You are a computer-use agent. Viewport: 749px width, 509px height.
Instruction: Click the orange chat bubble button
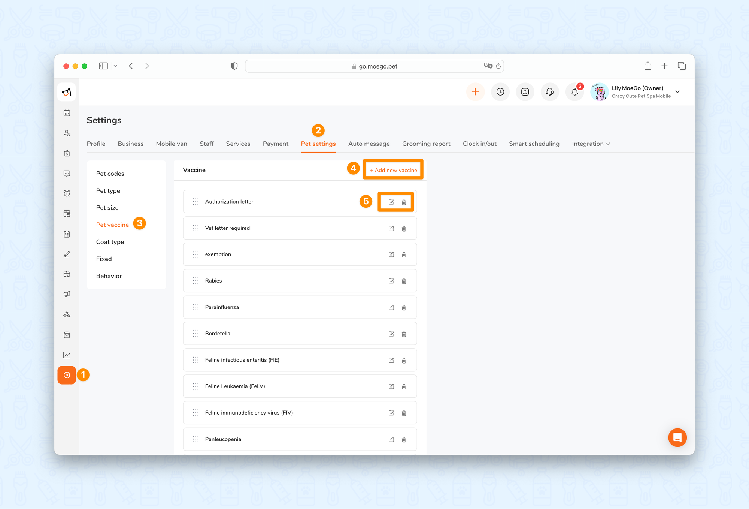tap(677, 437)
